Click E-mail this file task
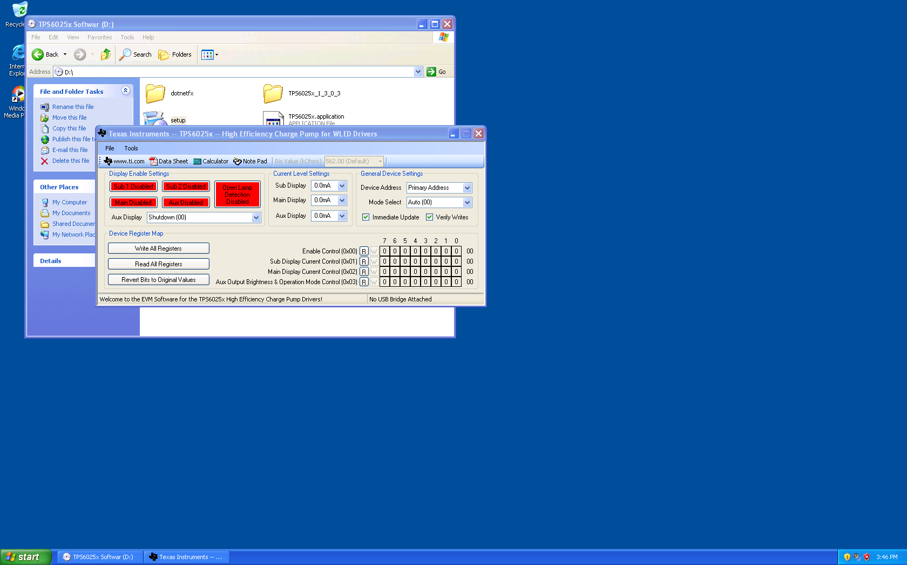The height and width of the screenshot is (565, 907). point(64,150)
